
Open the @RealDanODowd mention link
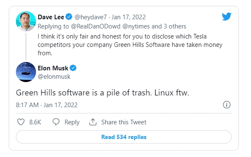(95, 26)
